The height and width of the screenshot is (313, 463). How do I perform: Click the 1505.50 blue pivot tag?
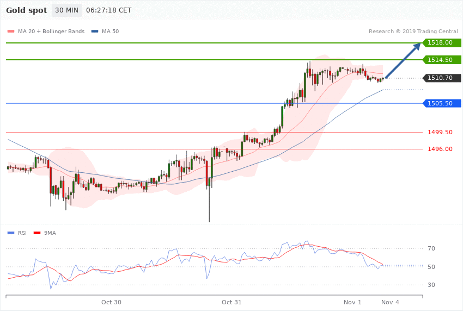click(x=442, y=103)
